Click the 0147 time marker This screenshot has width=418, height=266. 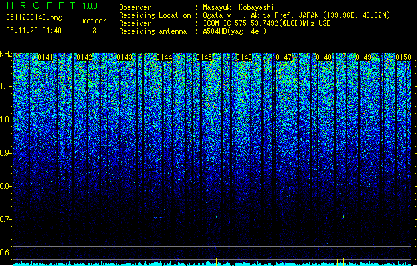(284, 57)
